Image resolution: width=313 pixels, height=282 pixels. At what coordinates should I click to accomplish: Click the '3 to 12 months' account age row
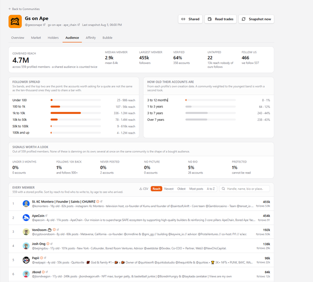[x=209, y=100]
